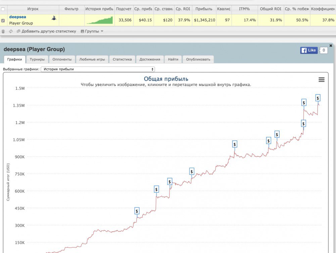Click the profit history sparkline thumbnail
The width and height of the screenshot is (336, 253).
[x=100, y=20]
